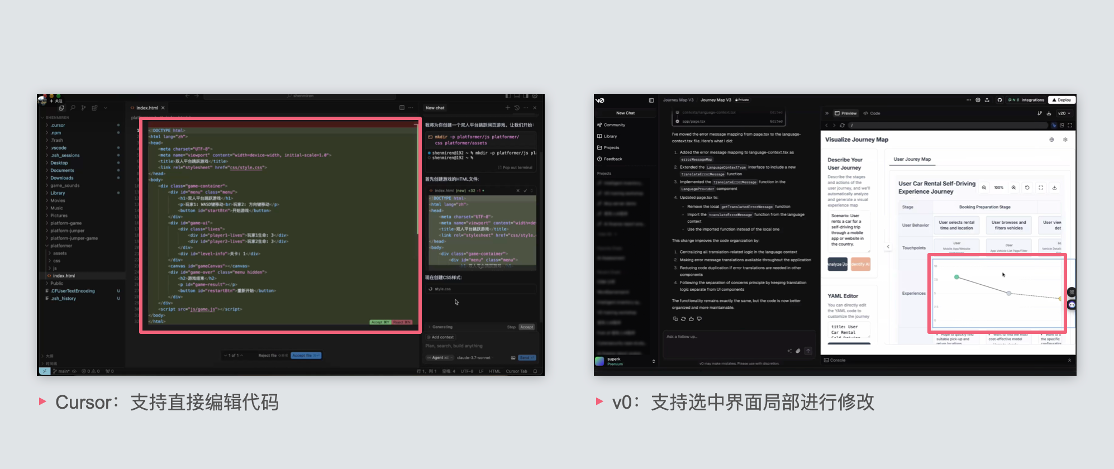Open Cursor settings gear icon at top right

click(535, 97)
